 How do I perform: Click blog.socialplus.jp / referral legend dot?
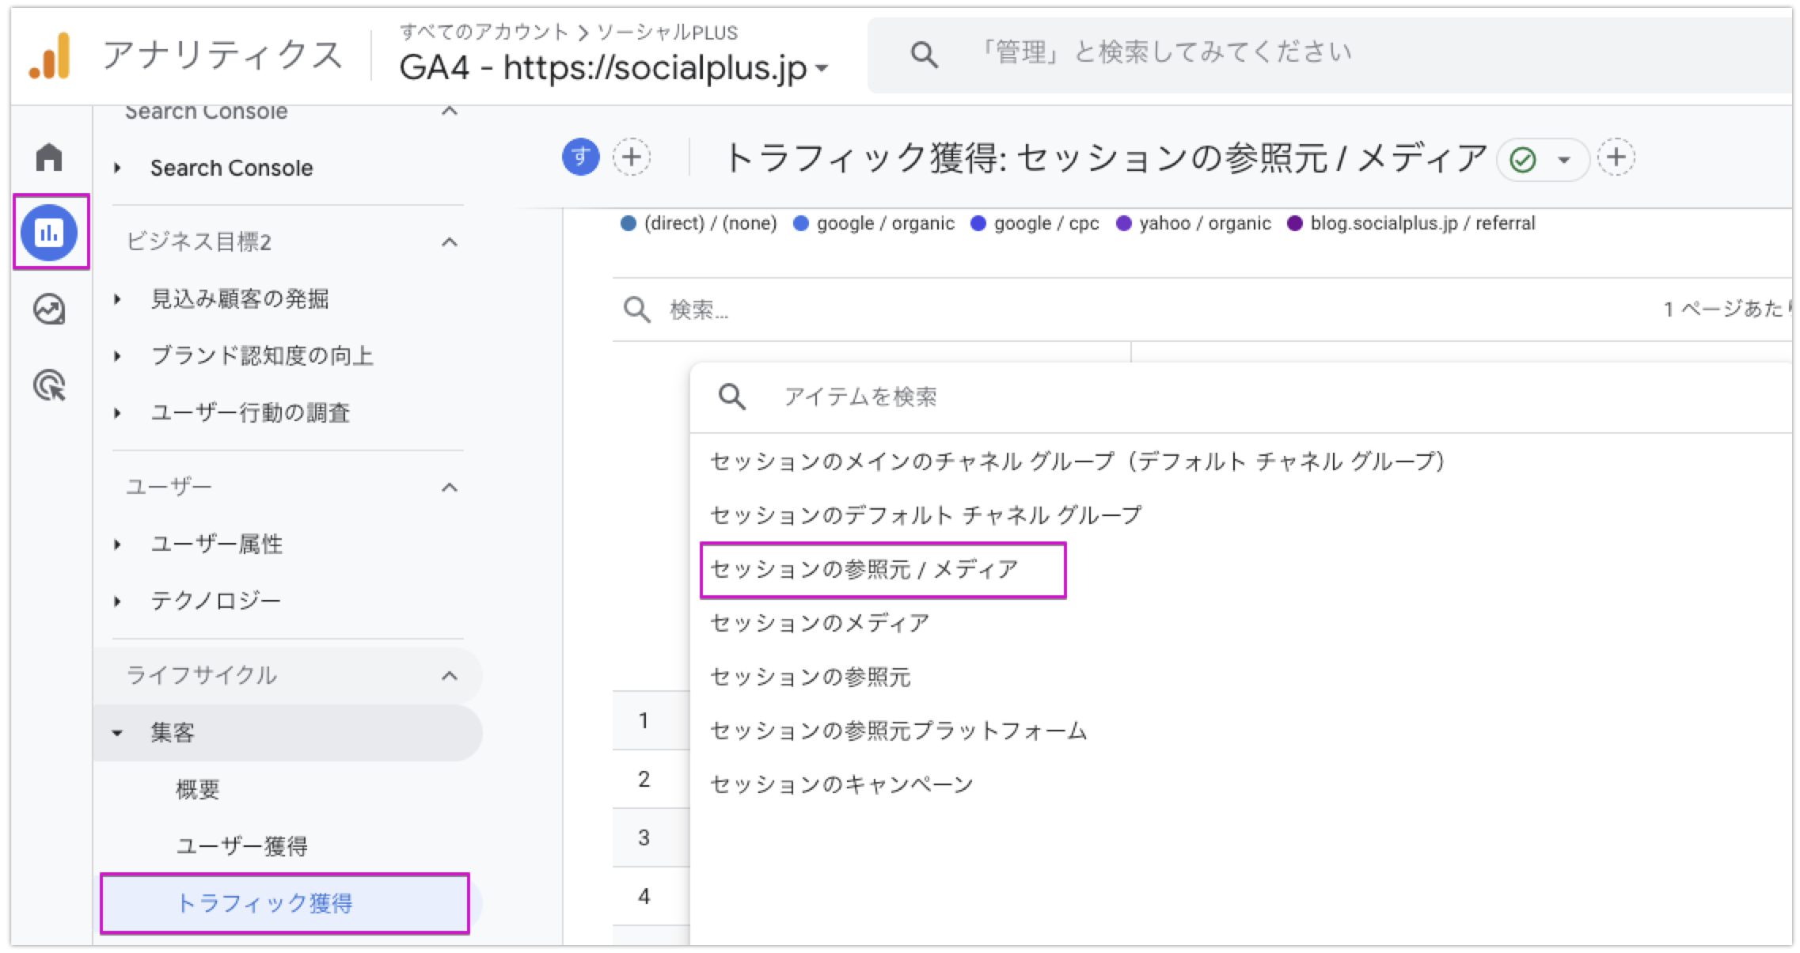tap(1295, 223)
